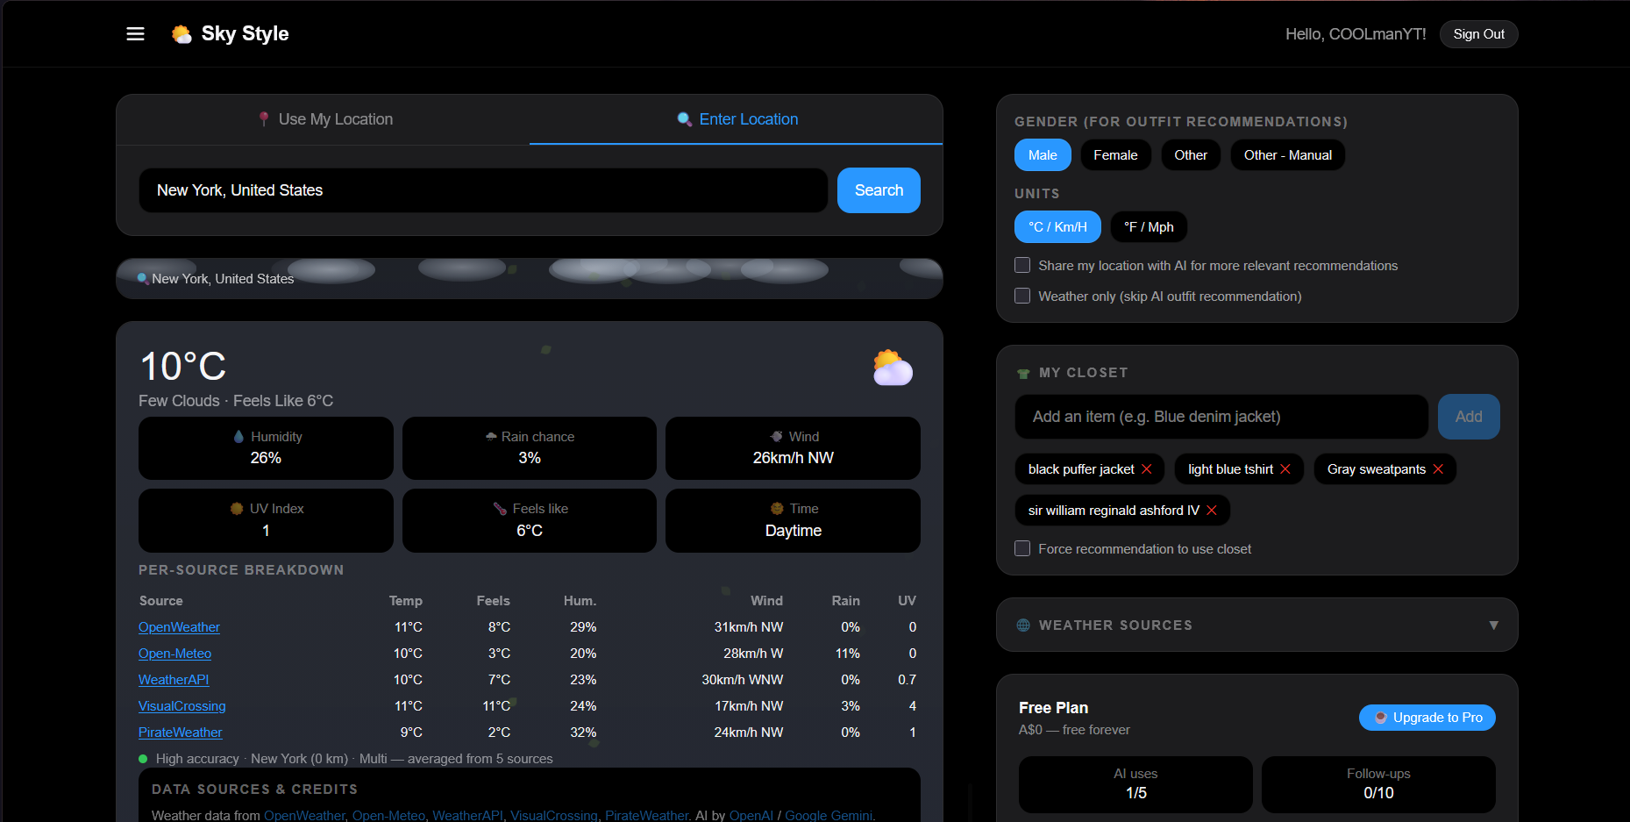
Task: Open the hamburger menu
Action: coord(135,34)
